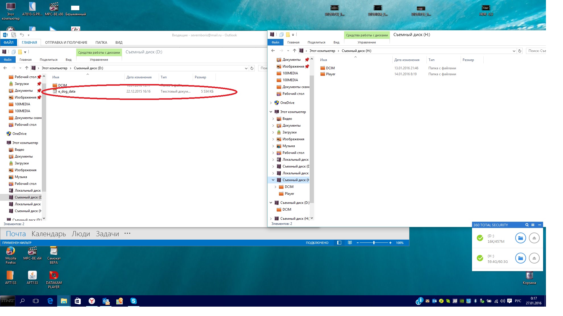This screenshot has height=316, width=563.
Task: Expand the Музыка tree node
Action: click(273, 146)
